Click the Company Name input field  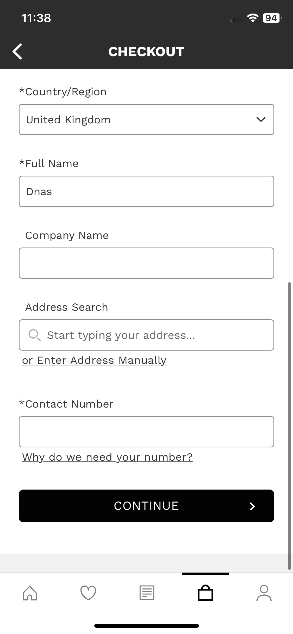tap(146, 263)
